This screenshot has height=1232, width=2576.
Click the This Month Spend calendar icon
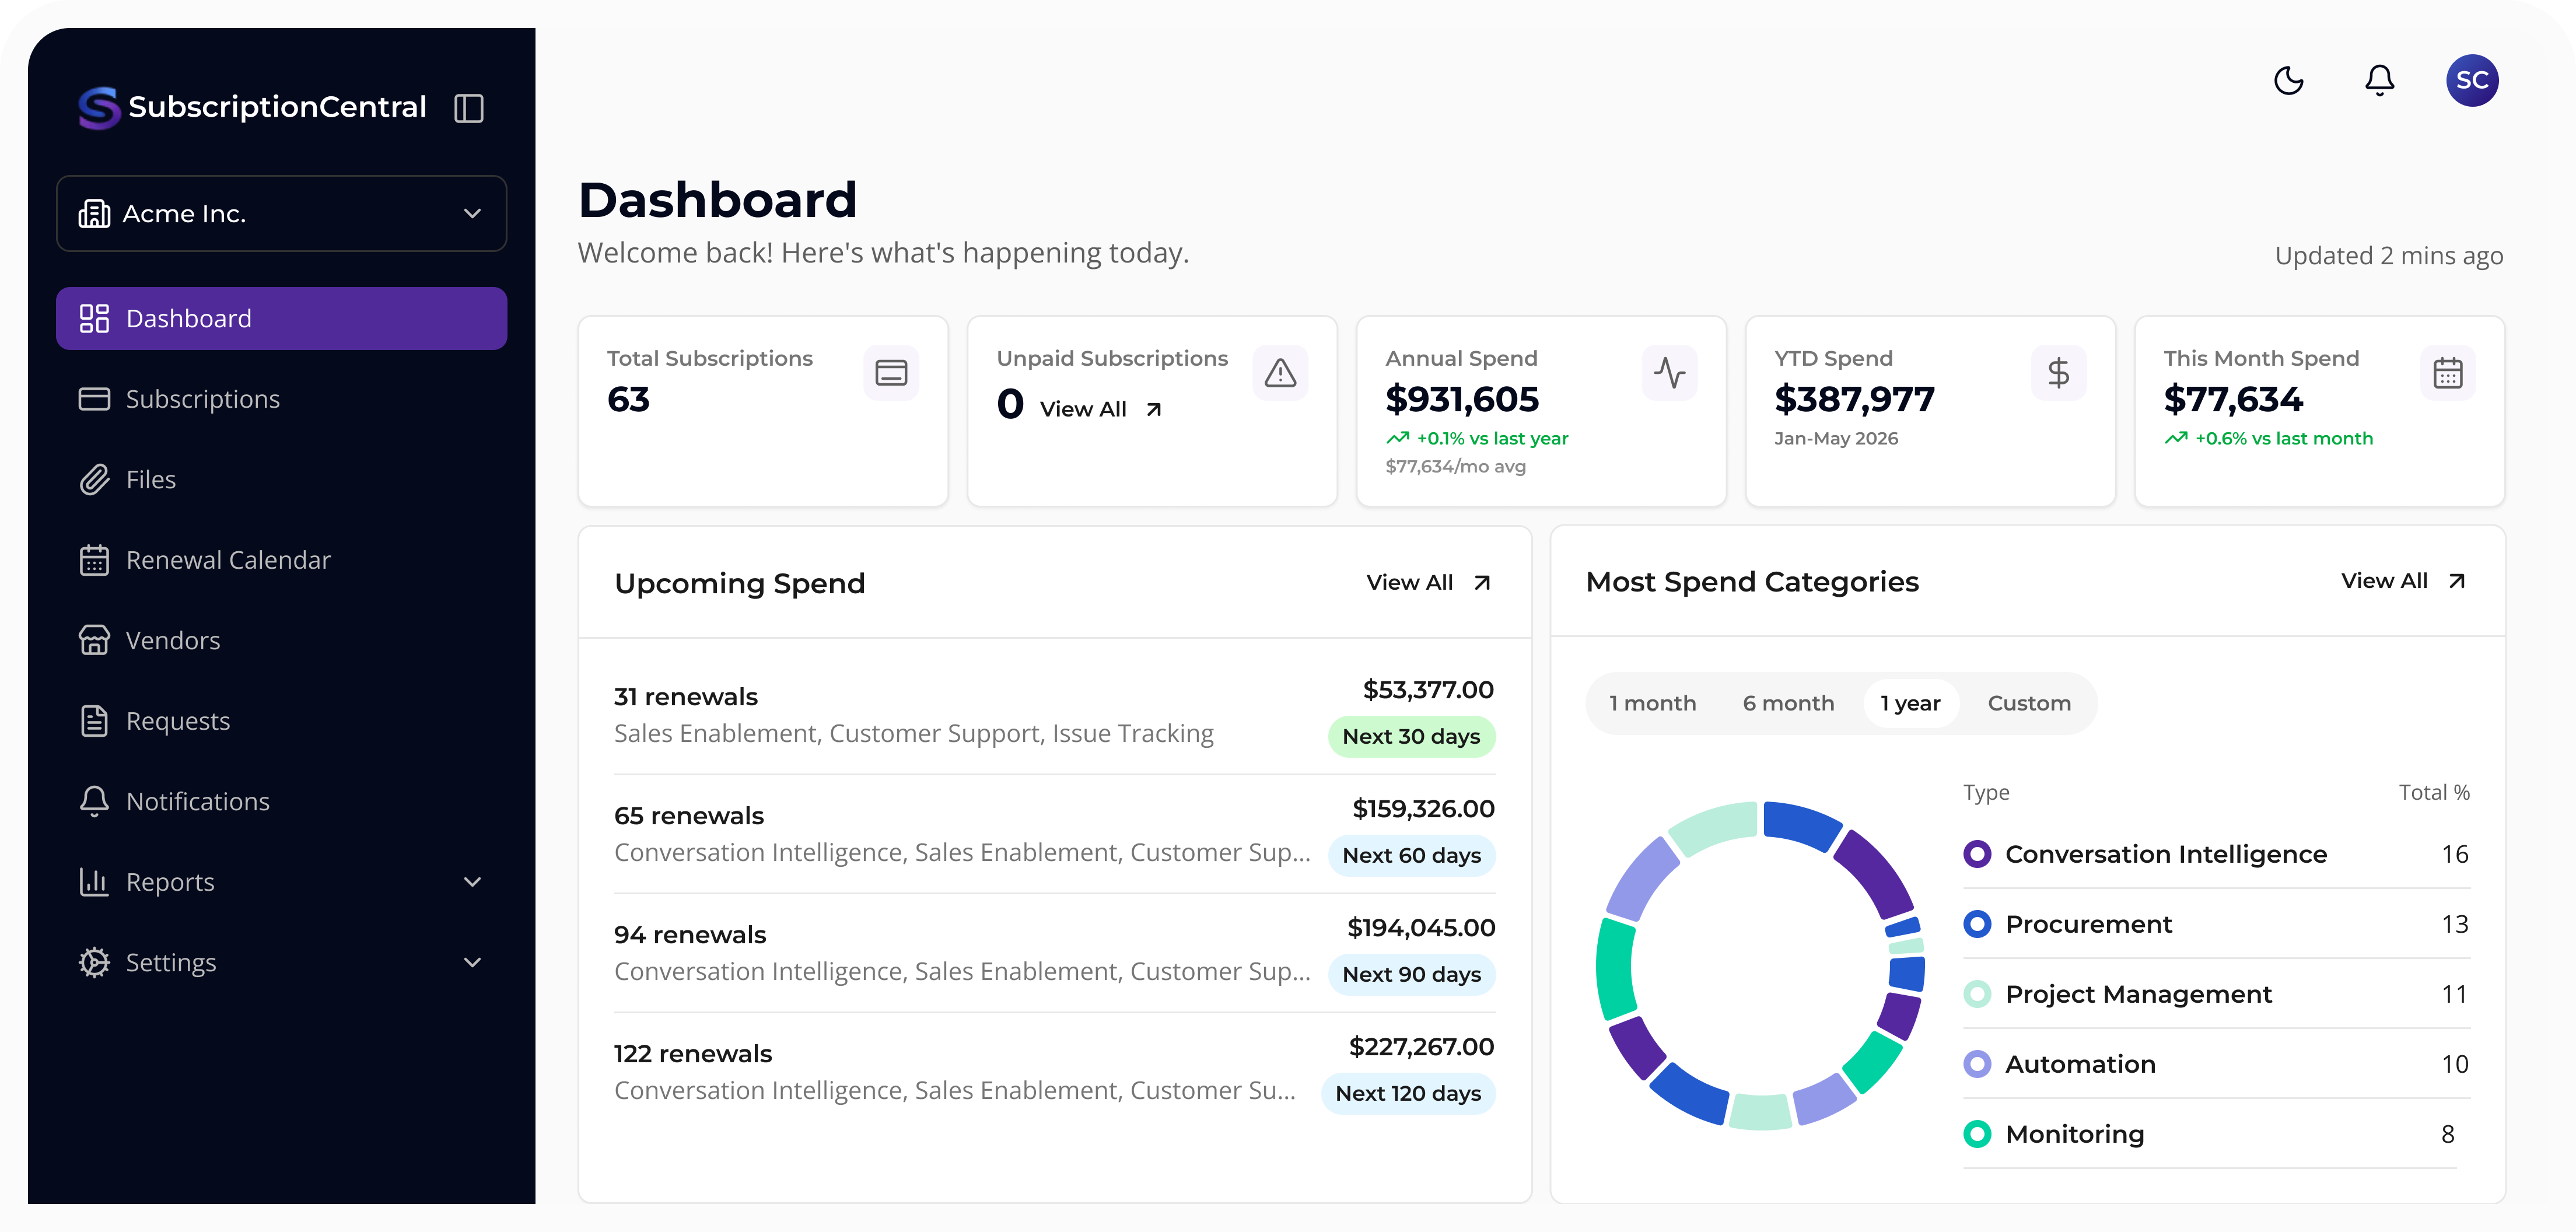2447,373
